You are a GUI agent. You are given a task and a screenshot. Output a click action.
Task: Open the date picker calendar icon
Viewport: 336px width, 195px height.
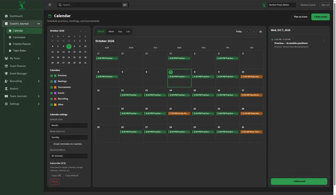coord(260,32)
